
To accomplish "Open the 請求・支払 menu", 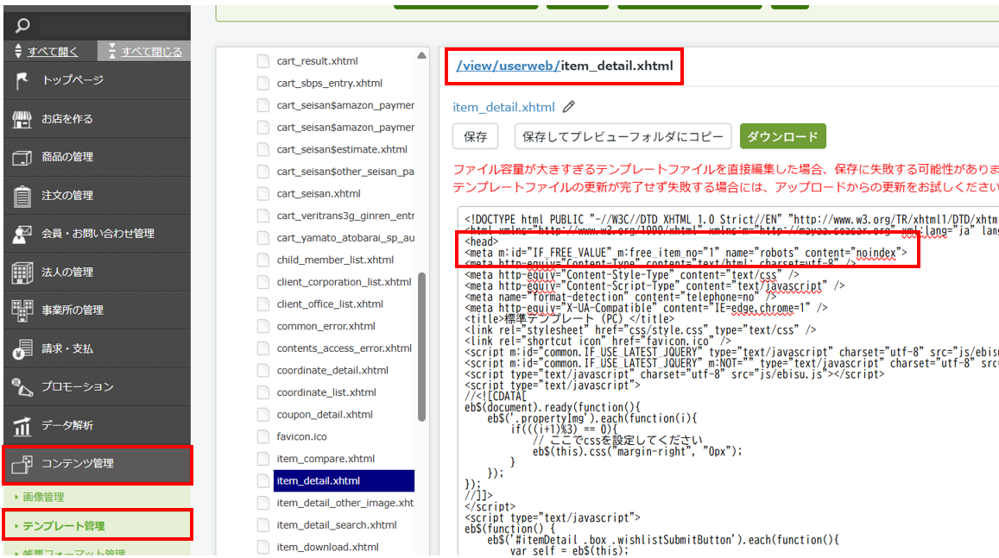I will click(x=97, y=348).
